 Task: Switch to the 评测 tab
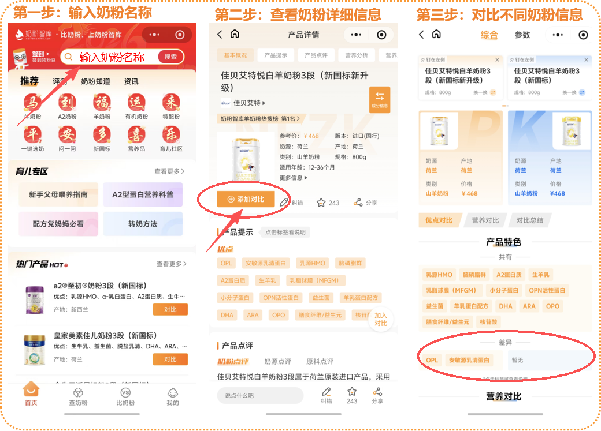[x=60, y=81]
